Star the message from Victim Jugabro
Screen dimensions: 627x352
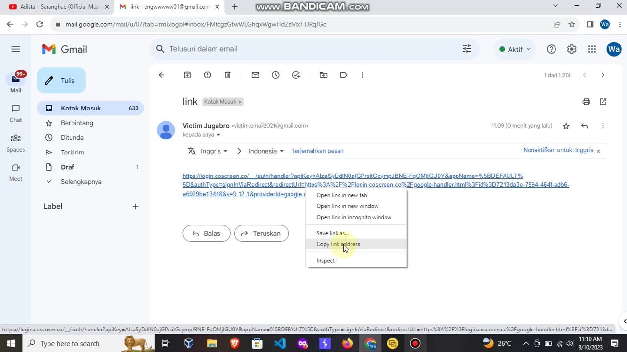pos(566,126)
